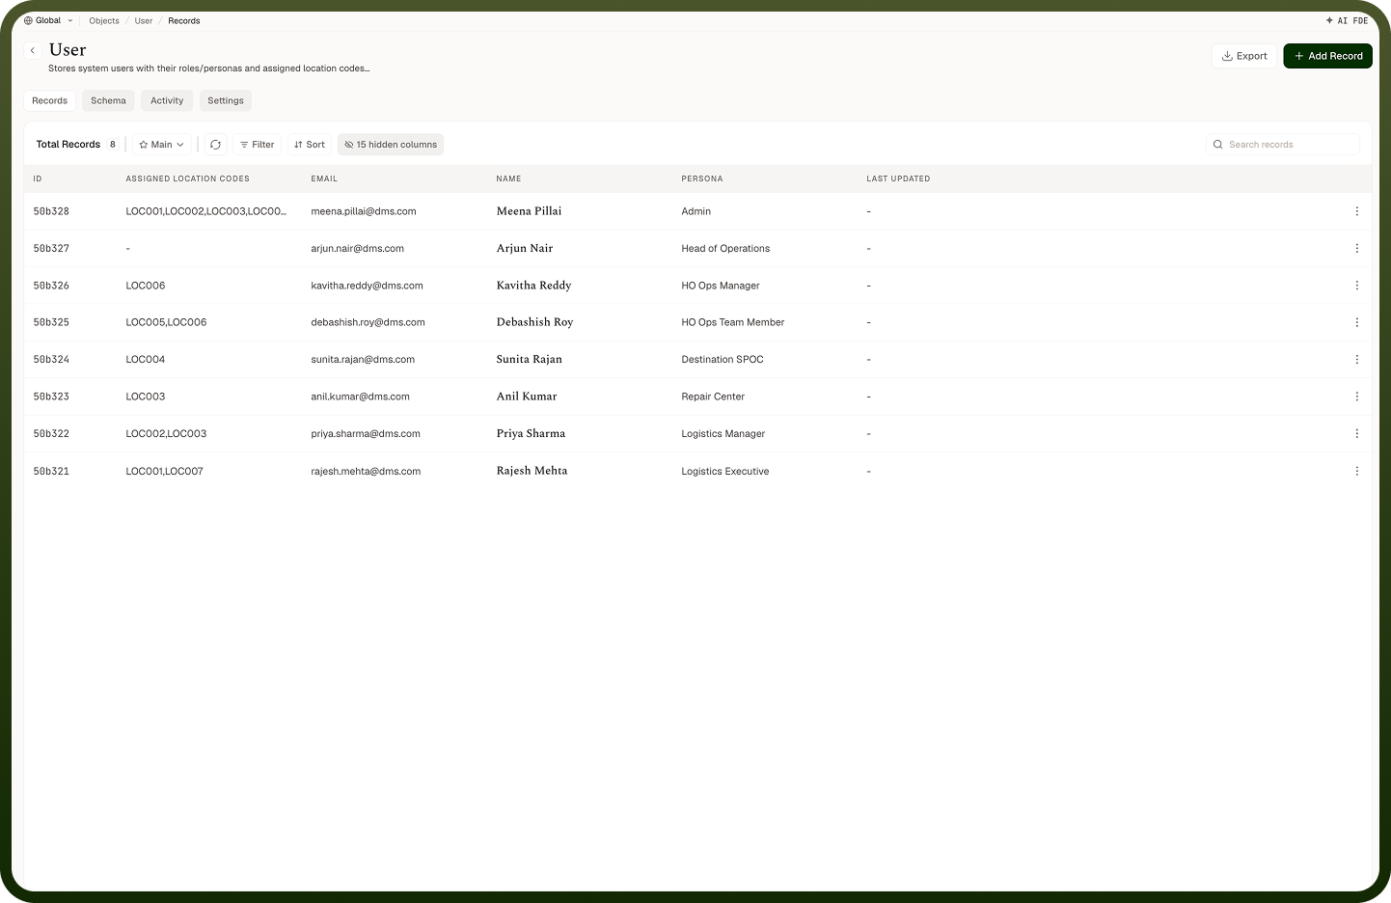1391x903 pixels.
Task: Select record ID 50b327
Action: click(51, 248)
